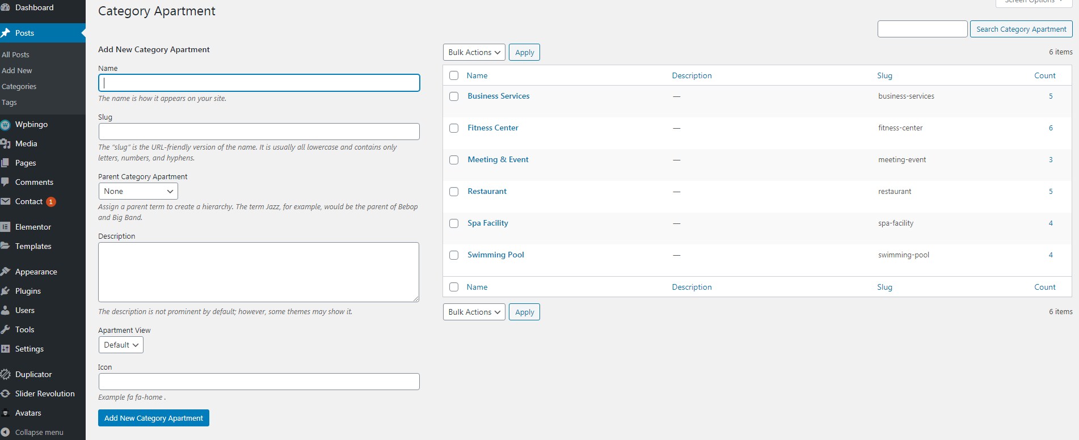This screenshot has width=1079, height=440.
Task: Open the Restaurant category link
Action: pos(487,191)
